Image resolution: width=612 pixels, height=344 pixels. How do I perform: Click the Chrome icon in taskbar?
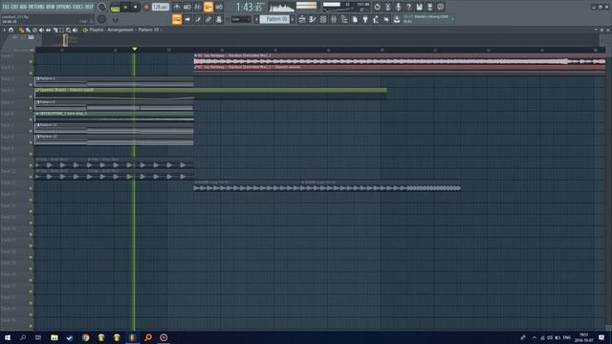pos(85,337)
